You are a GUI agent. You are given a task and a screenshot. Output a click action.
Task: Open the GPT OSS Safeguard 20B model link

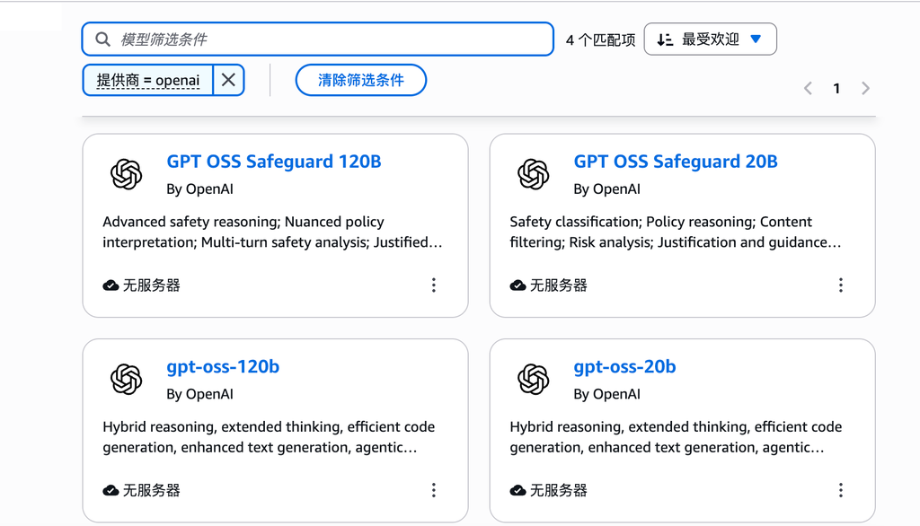pyautogui.click(x=676, y=162)
